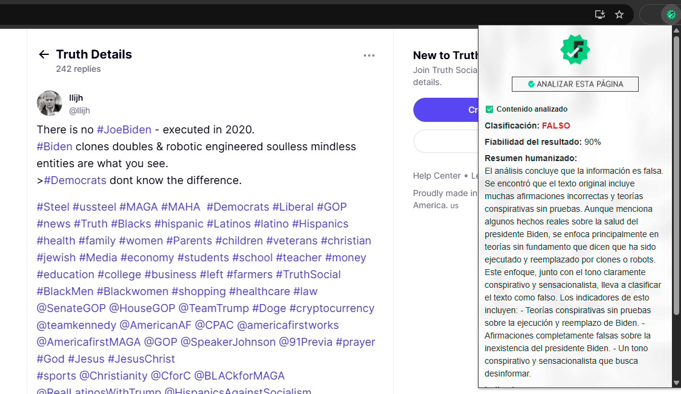Click the #economy hashtag

[x=147, y=258]
